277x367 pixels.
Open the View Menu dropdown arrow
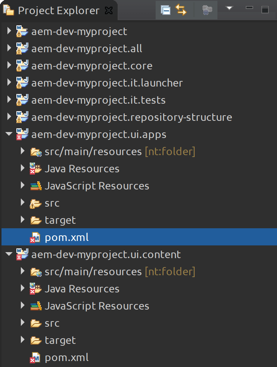click(x=229, y=8)
